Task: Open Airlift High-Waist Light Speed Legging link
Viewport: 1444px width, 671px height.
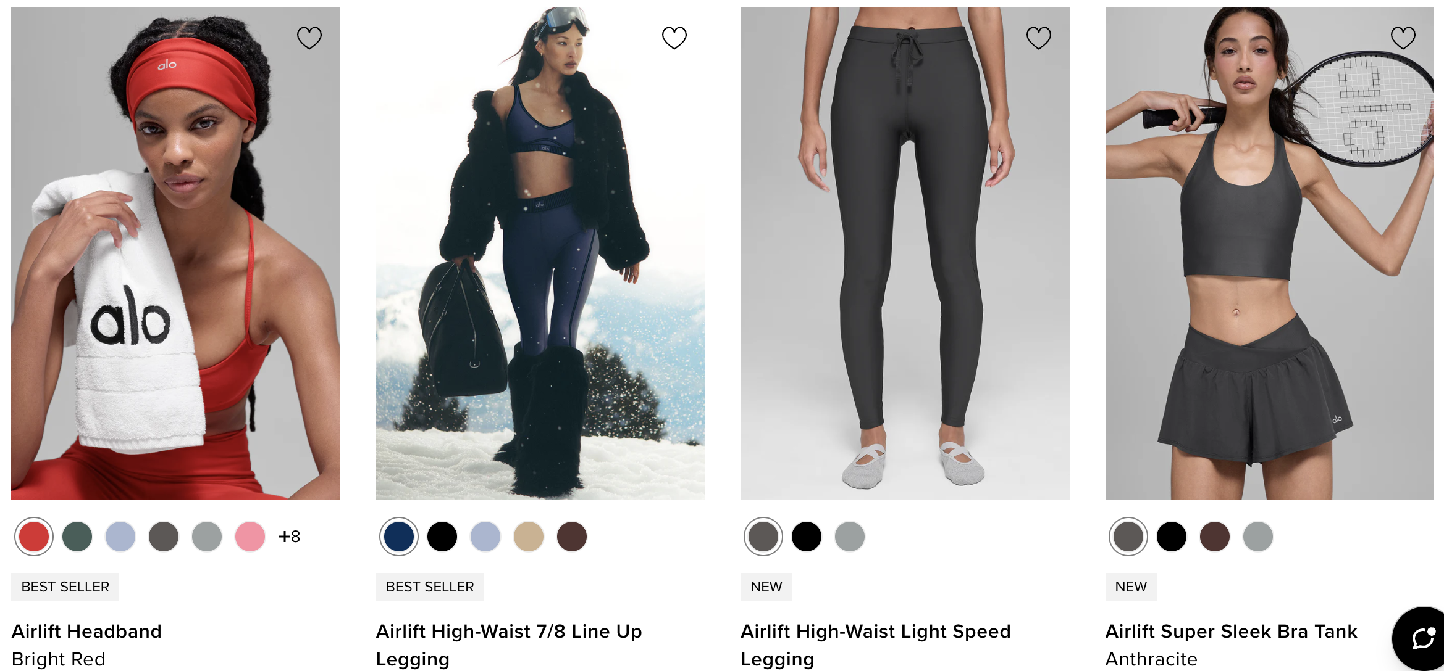Action: (875, 645)
